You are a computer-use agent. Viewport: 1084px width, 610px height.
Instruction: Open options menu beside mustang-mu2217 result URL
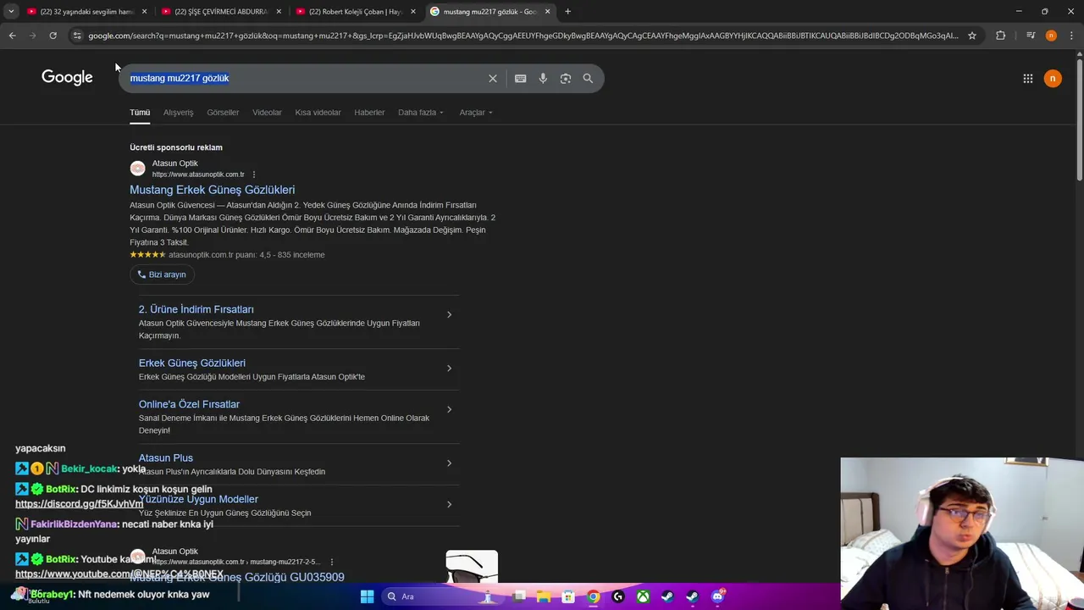pos(332,562)
